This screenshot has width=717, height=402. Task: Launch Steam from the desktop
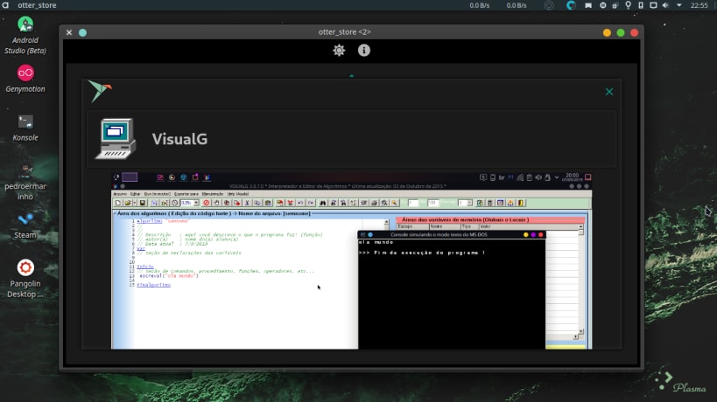click(x=25, y=225)
